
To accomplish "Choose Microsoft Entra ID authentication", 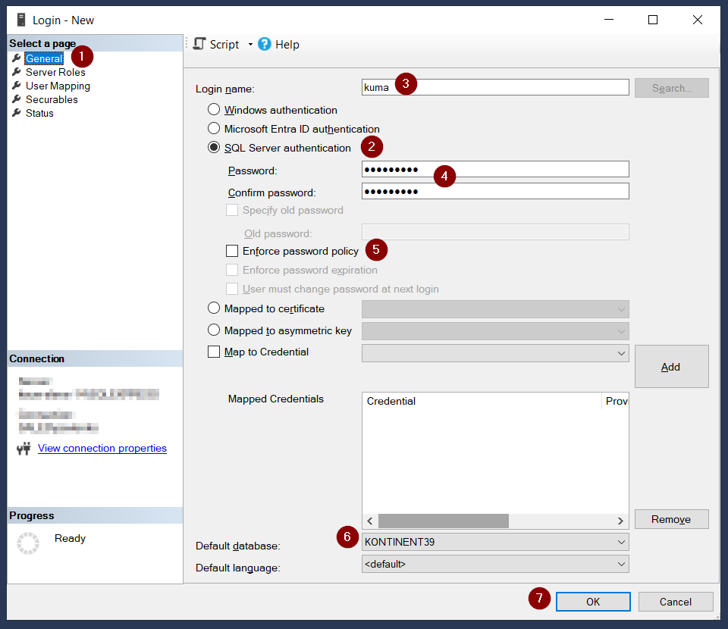I will (x=215, y=129).
